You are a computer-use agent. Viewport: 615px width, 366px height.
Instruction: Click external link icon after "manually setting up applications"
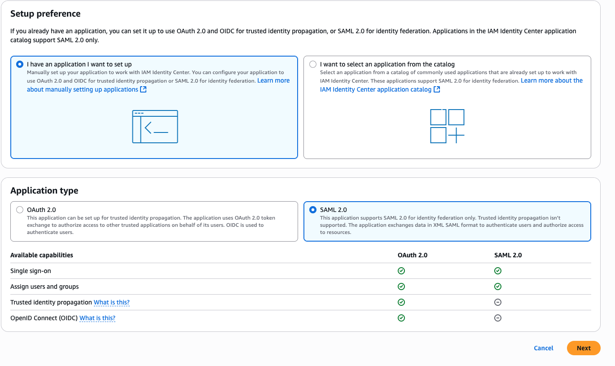click(x=143, y=89)
